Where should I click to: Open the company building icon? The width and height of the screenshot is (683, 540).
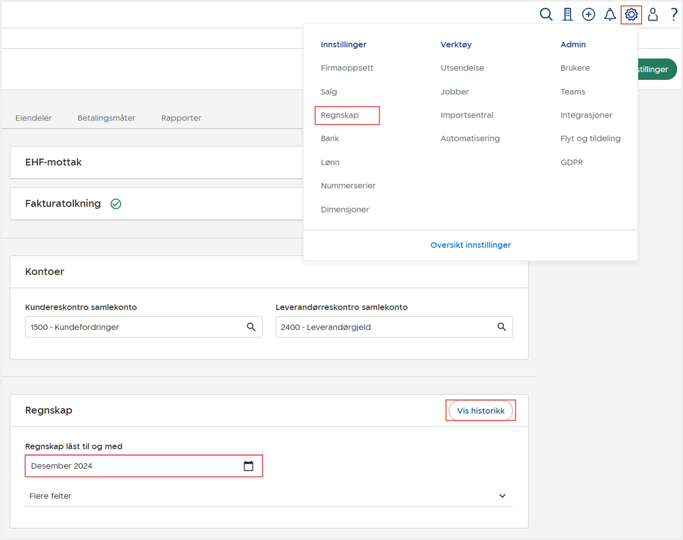coord(568,15)
